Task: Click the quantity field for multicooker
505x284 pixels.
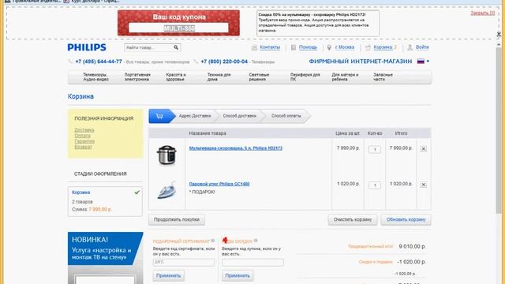Action: (375, 149)
